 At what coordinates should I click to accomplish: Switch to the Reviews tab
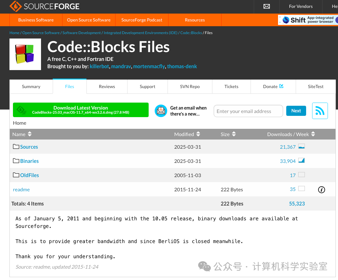coord(107,86)
